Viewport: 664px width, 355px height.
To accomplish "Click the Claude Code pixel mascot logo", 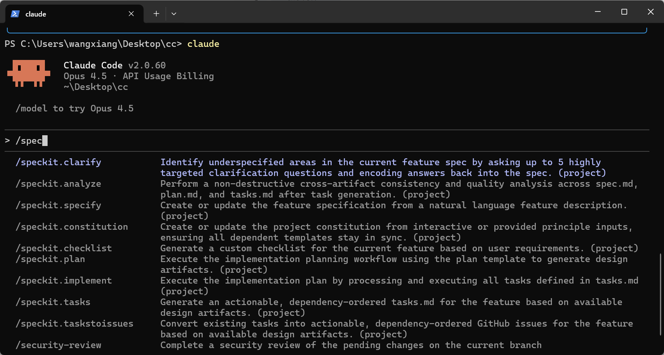I will point(29,73).
